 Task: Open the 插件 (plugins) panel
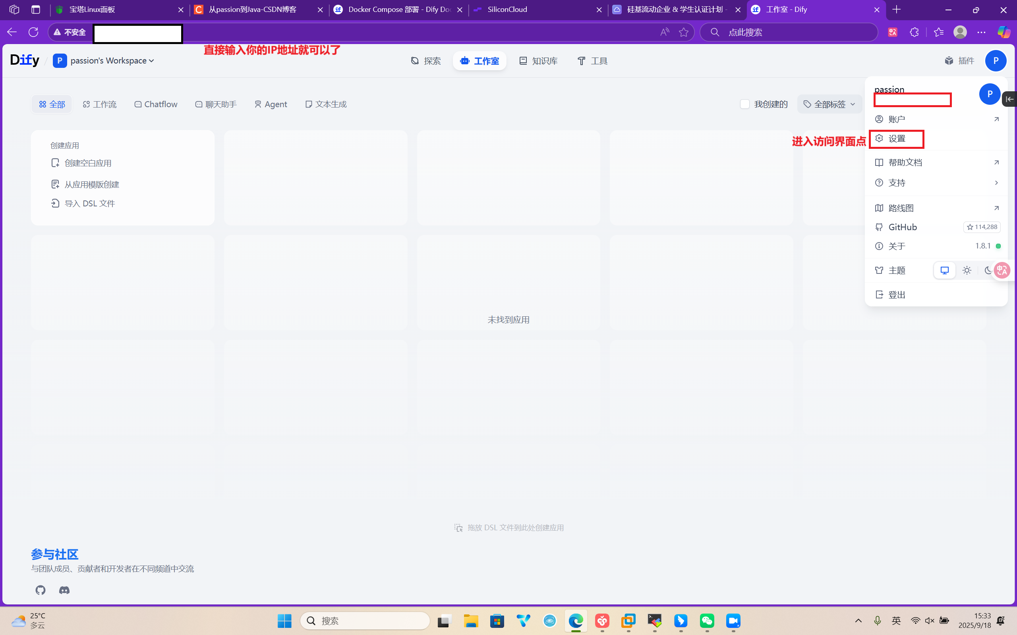pyautogui.click(x=960, y=60)
